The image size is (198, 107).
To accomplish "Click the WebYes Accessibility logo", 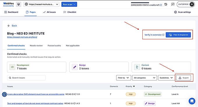I will 8,4.
